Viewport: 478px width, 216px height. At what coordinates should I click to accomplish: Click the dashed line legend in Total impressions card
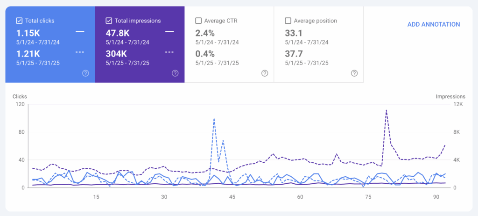click(169, 52)
